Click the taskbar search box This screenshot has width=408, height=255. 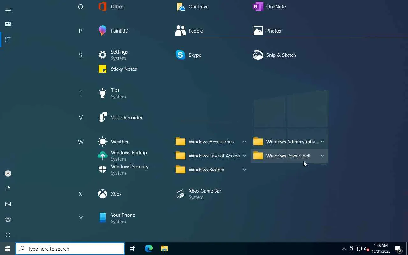[70, 249]
